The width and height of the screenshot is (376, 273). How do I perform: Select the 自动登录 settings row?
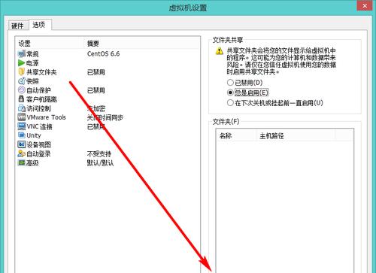pyautogui.click(x=108, y=153)
